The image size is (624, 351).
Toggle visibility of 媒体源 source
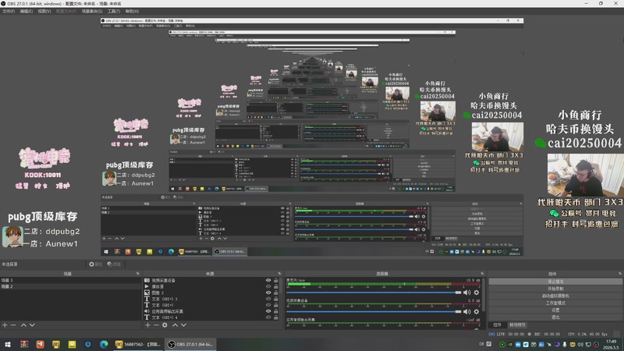pyautogui.click(x=268, y=286)
